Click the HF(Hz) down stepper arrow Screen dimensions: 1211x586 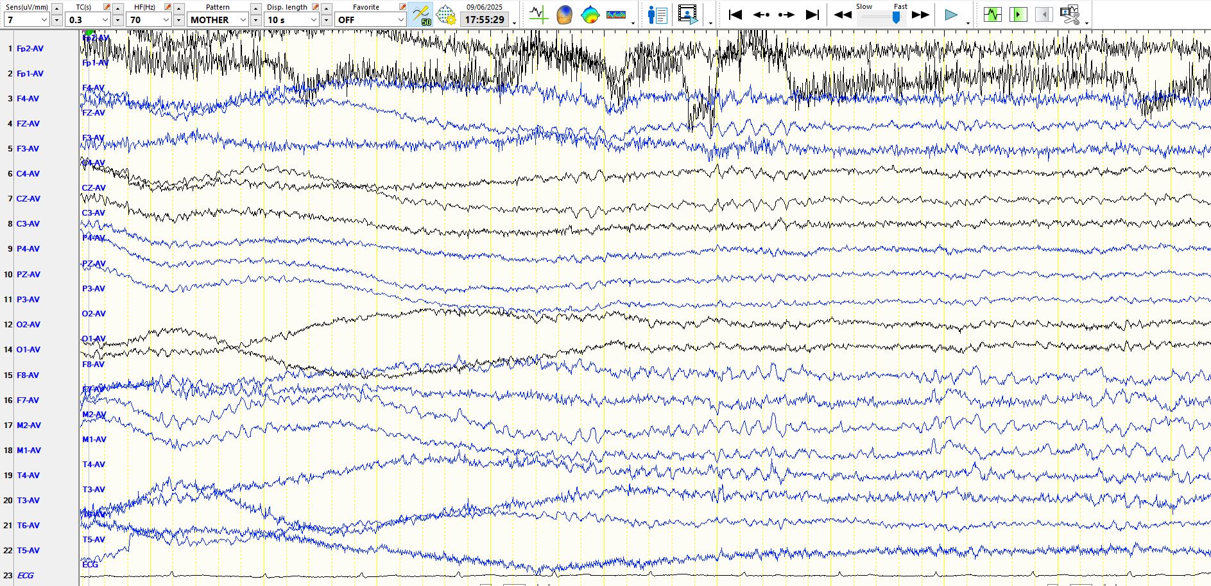coord(178,20)
